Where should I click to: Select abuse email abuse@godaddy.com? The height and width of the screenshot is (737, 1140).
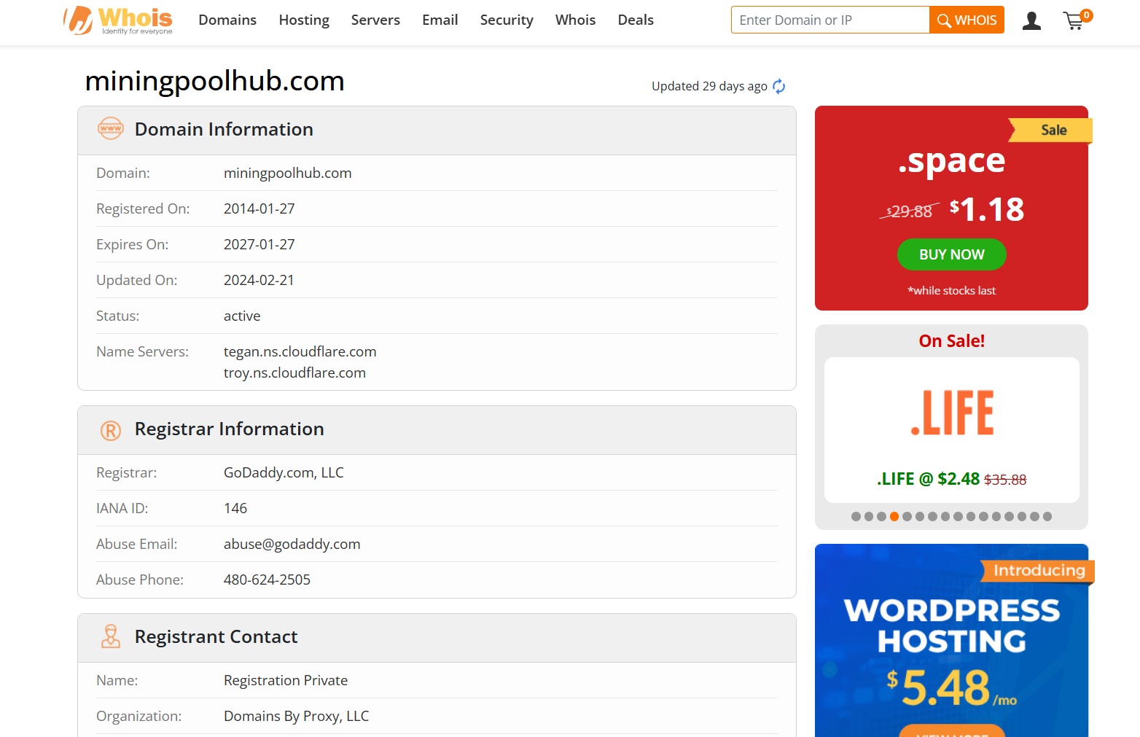[292, 544]
